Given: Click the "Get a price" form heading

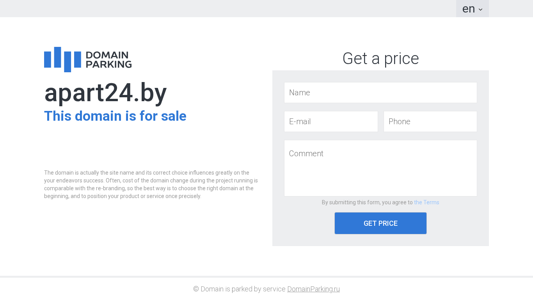Looking at the screenshot, I should click(x=380, y=59).
